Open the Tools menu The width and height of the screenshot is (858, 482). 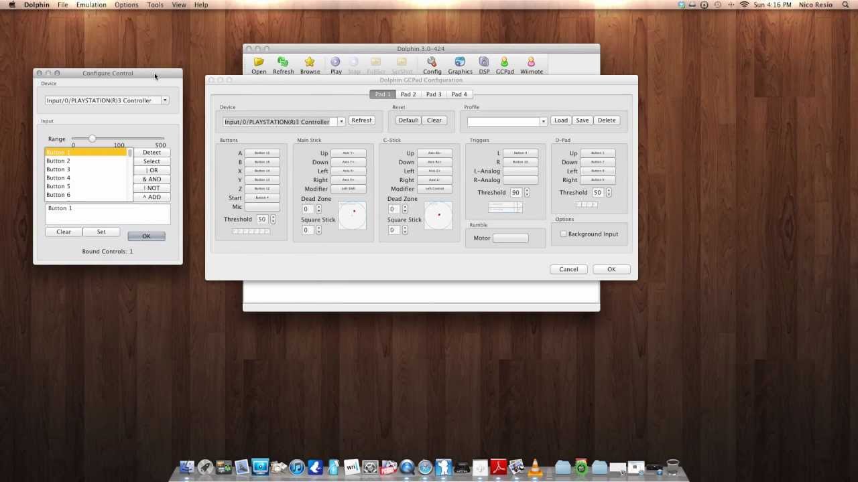(155, 5)
